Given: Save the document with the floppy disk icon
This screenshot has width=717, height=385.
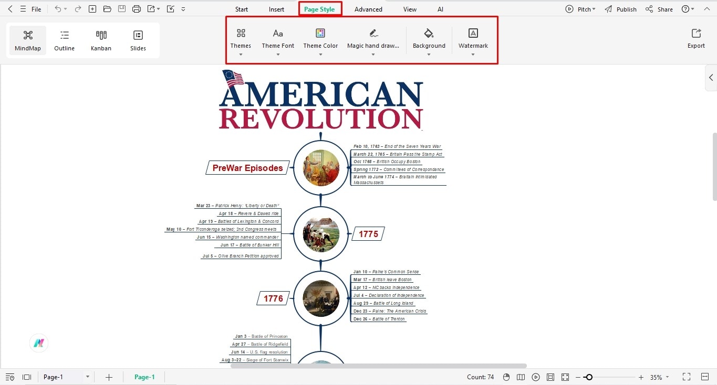Looking at the screenshot, I should tap(122, 9).
